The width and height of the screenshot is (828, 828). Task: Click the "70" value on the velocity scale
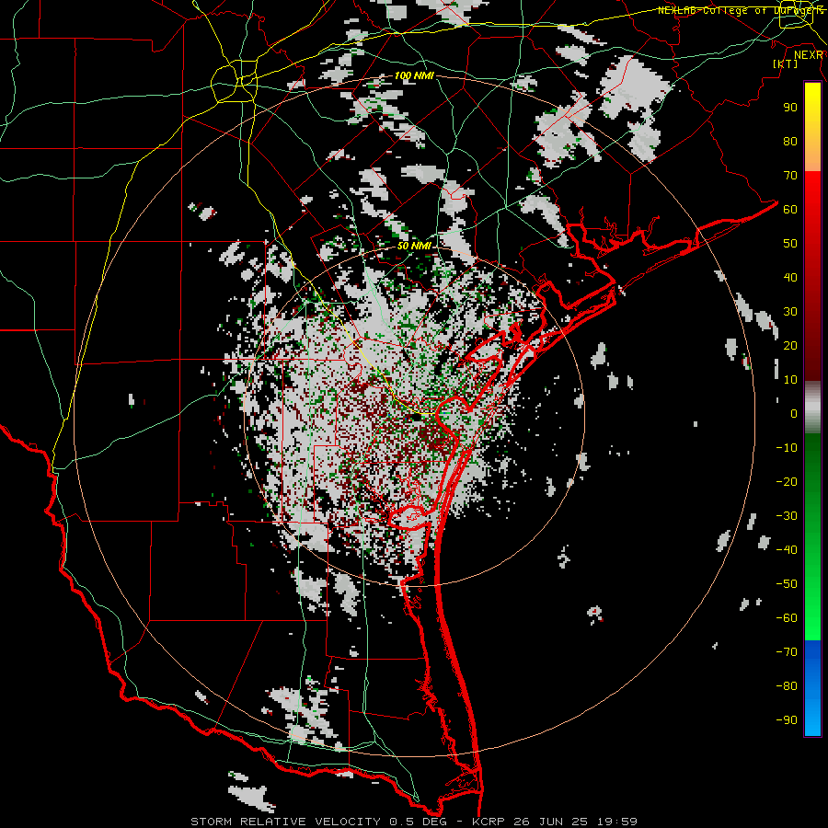790,176
